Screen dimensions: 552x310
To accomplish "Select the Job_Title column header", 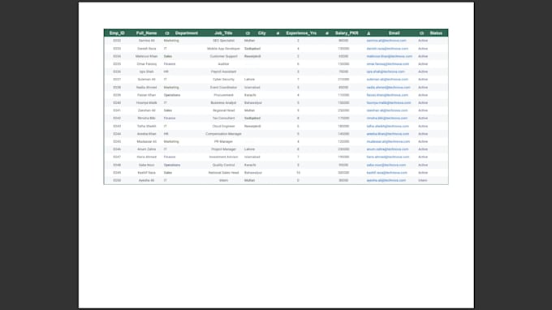I will 223,33.
